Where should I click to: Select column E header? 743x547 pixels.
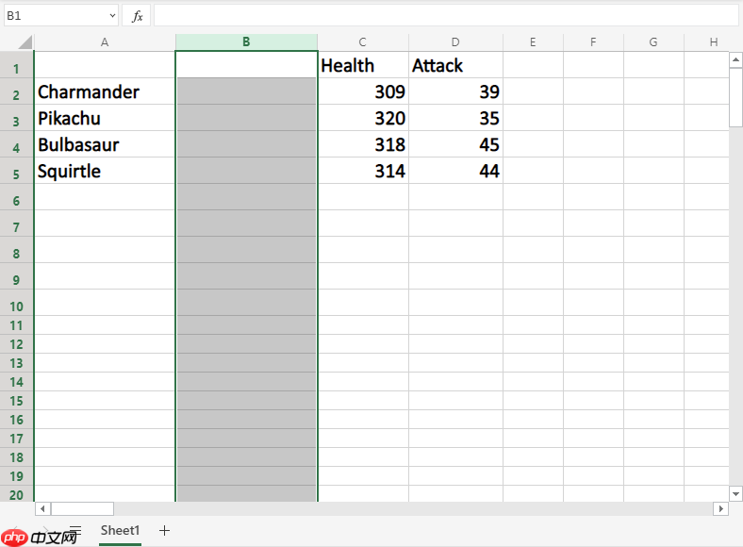pyautogui.click(x=533, y=42)
